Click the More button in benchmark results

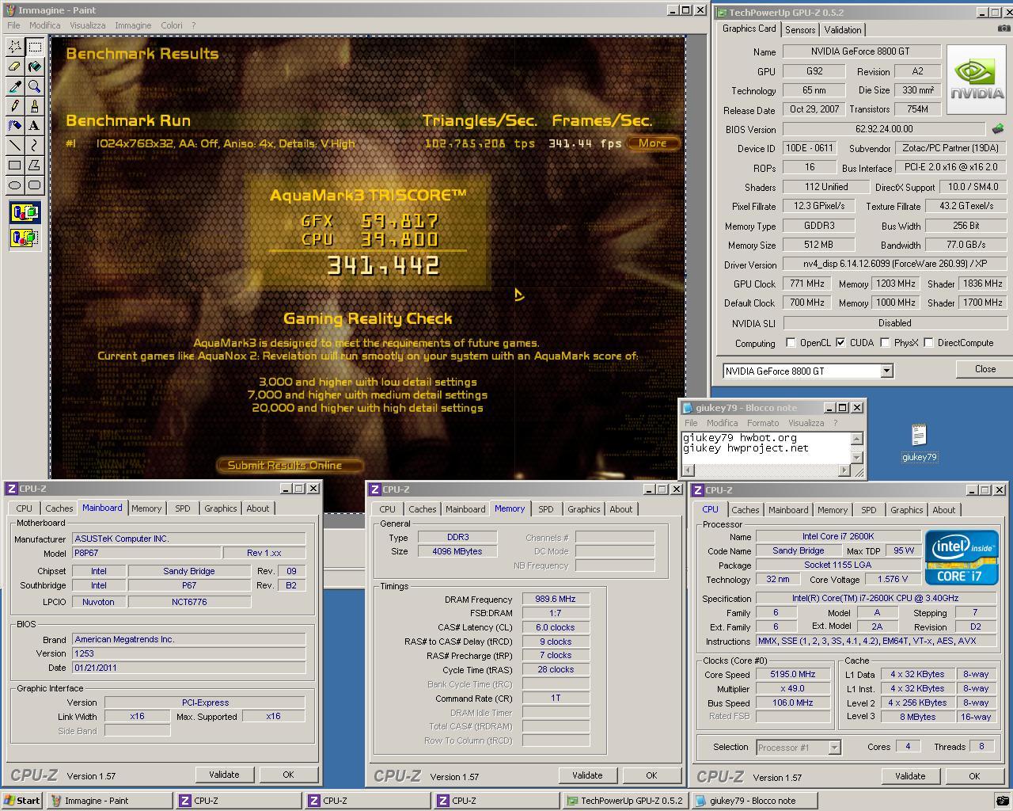click(x=653, y=143)
